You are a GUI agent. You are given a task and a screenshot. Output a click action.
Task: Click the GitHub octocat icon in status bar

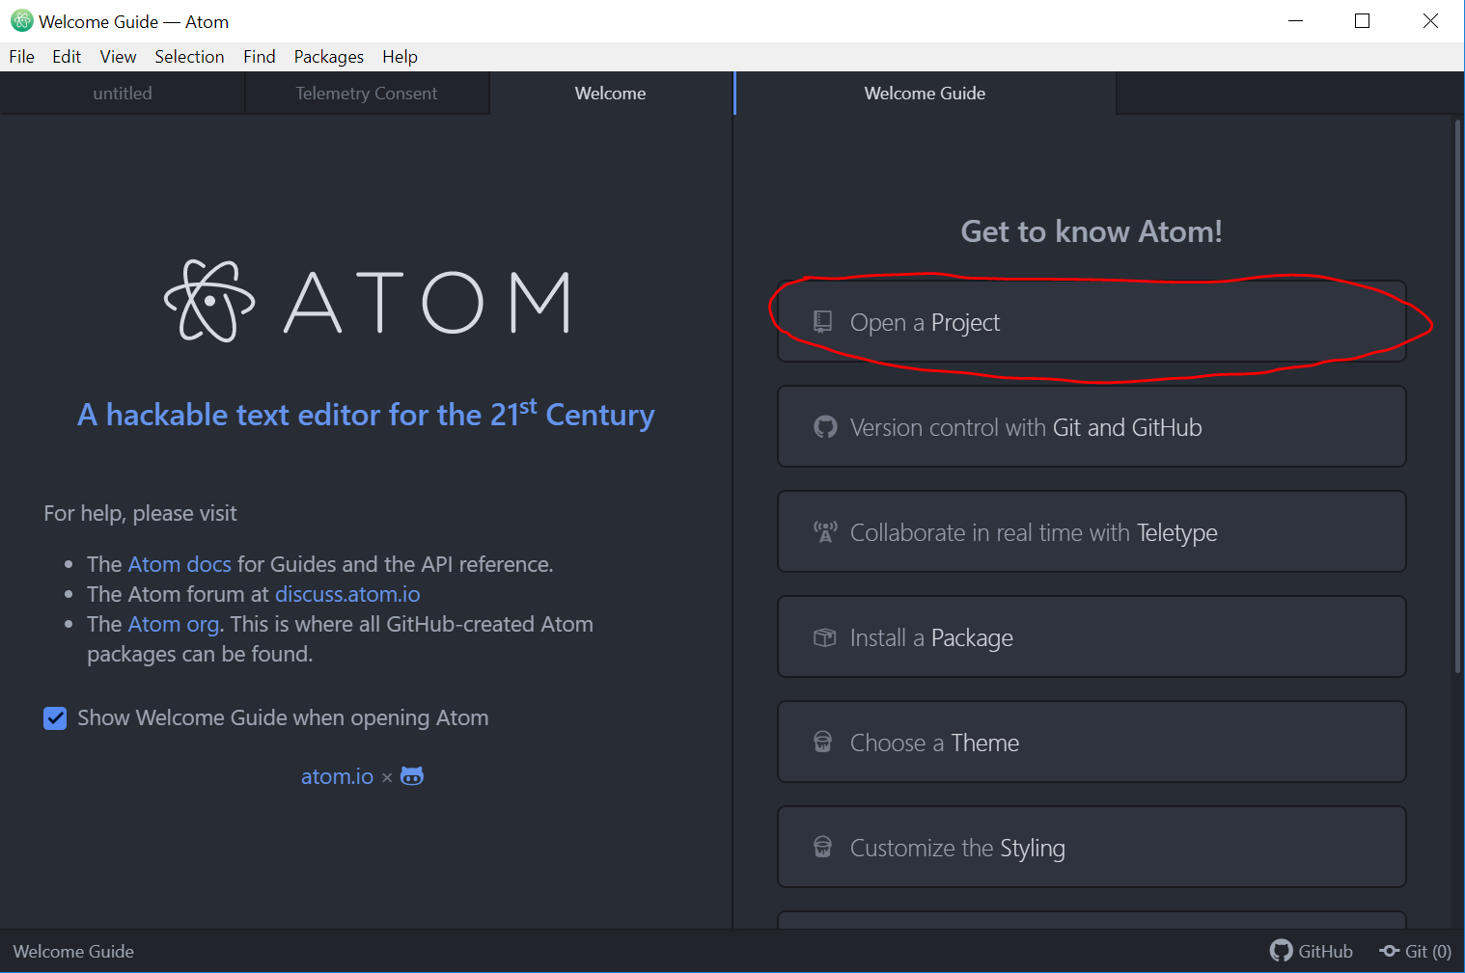(1281, 951)
